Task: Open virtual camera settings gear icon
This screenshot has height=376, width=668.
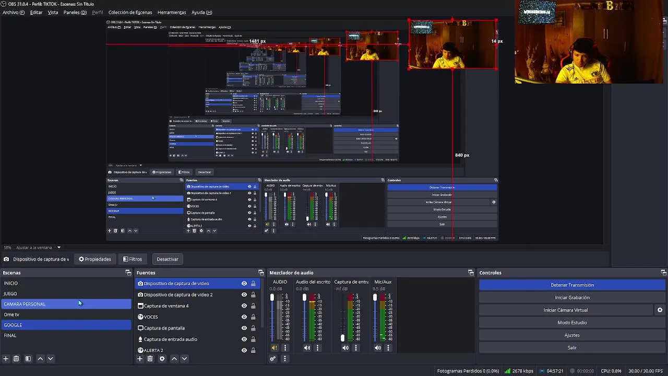Action: (x=660, y=310)
